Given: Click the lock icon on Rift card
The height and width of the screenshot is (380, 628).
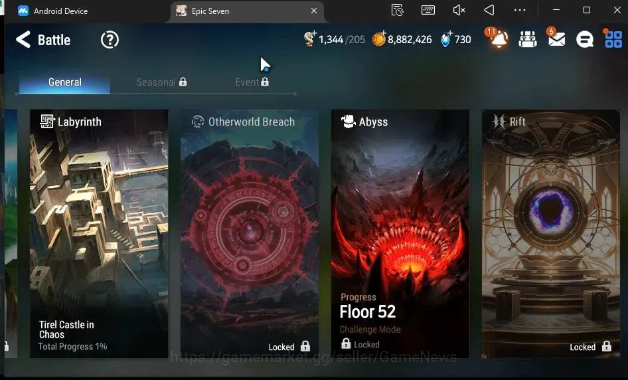Looking at the screenshot, I should click(607, 346).
